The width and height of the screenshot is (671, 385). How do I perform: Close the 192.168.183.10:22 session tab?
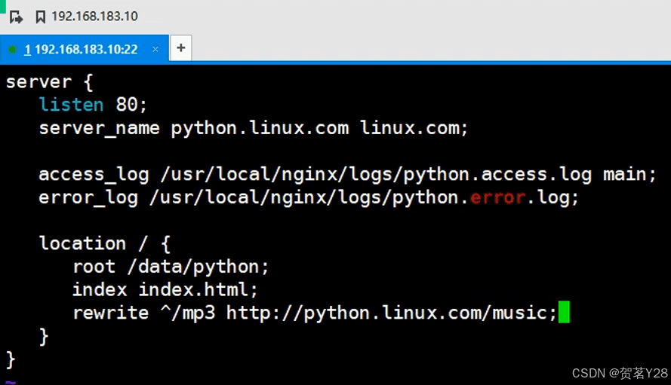click(155, 49)
